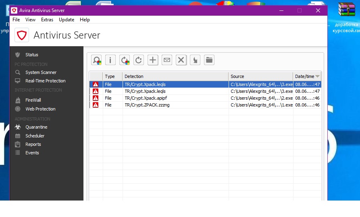Viewport: 360px width, 217px height.
Task: Click restore and rescan toolbar icon
Action: pos(125,60)
